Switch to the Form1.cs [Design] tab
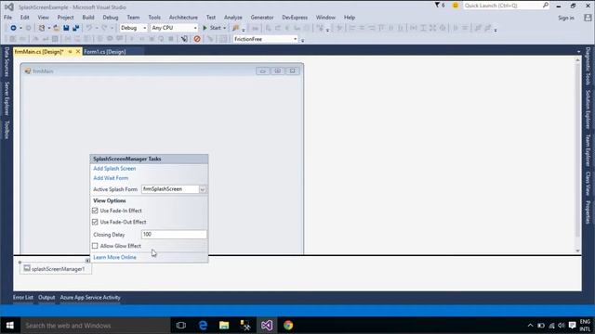595x334 pixels. (x=105, y=52)
